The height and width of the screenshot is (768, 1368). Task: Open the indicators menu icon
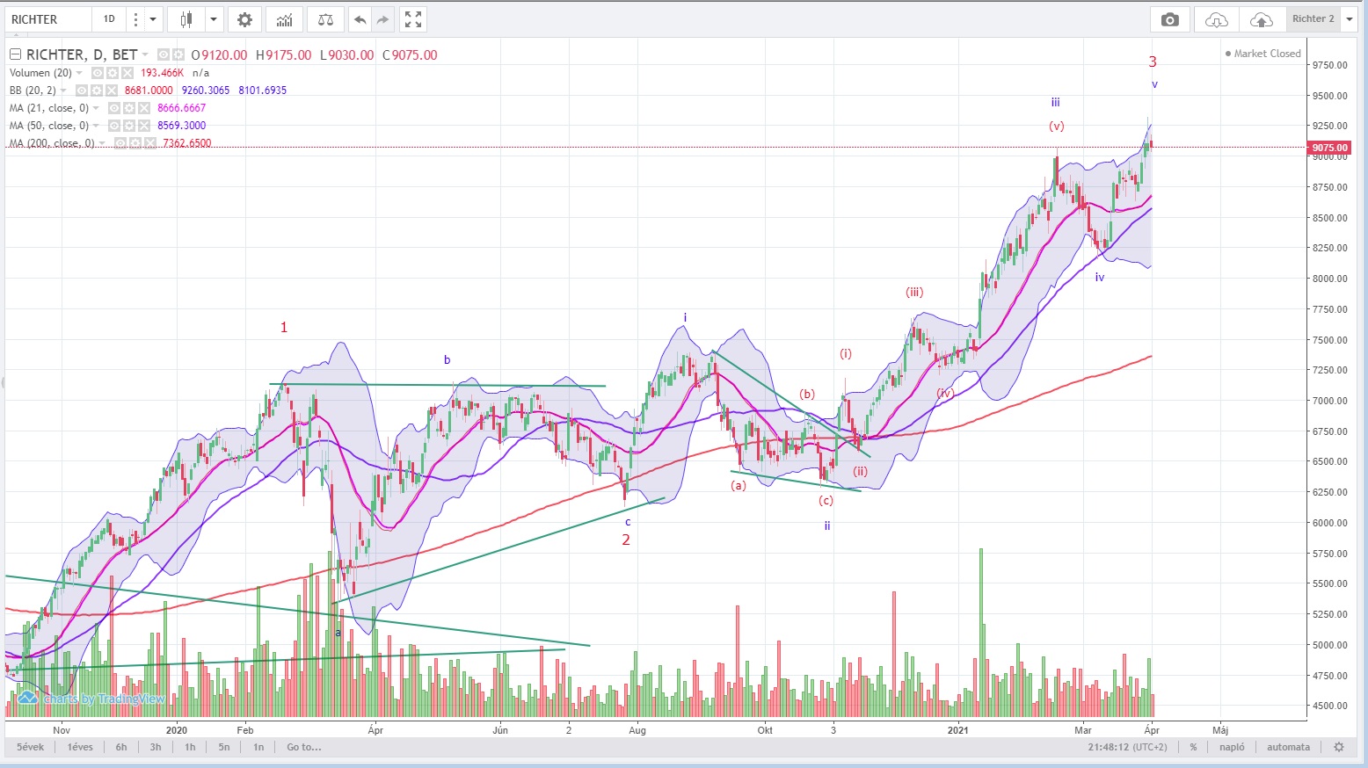(284, 19)
